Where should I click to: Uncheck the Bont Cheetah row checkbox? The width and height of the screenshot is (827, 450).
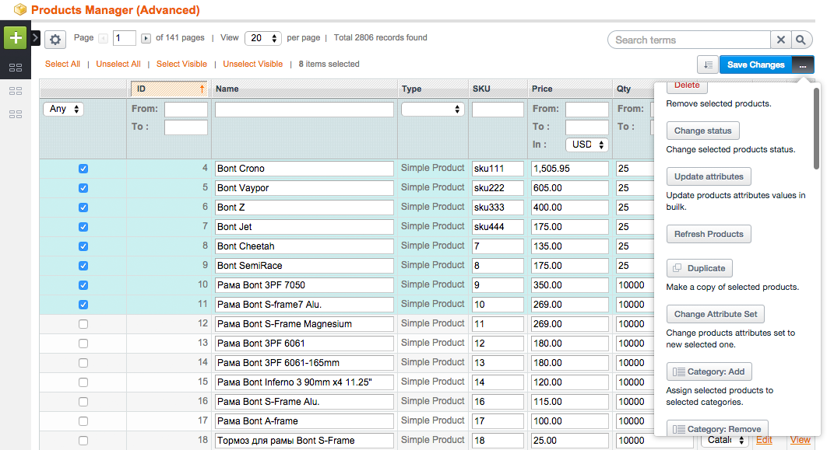pyautogui.click(x=83, y=246)
